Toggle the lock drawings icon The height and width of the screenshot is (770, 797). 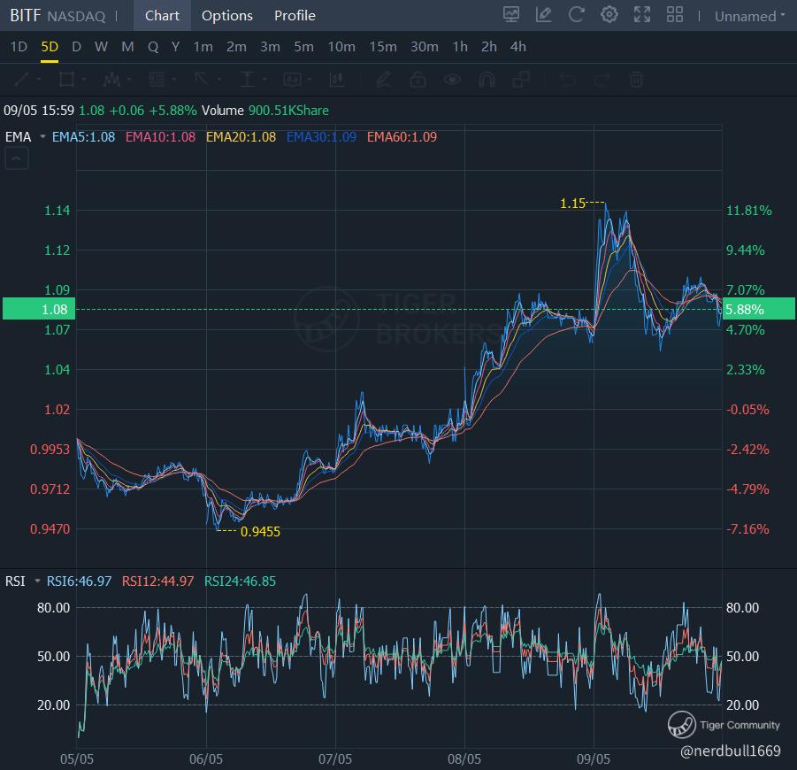coord(417,80)
